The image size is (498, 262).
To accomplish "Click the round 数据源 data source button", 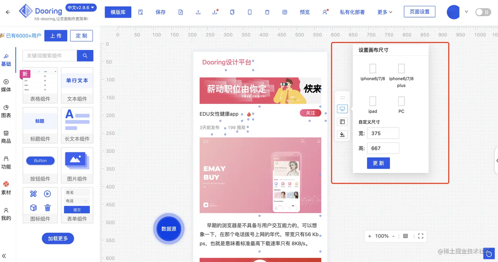I will 169,229.
